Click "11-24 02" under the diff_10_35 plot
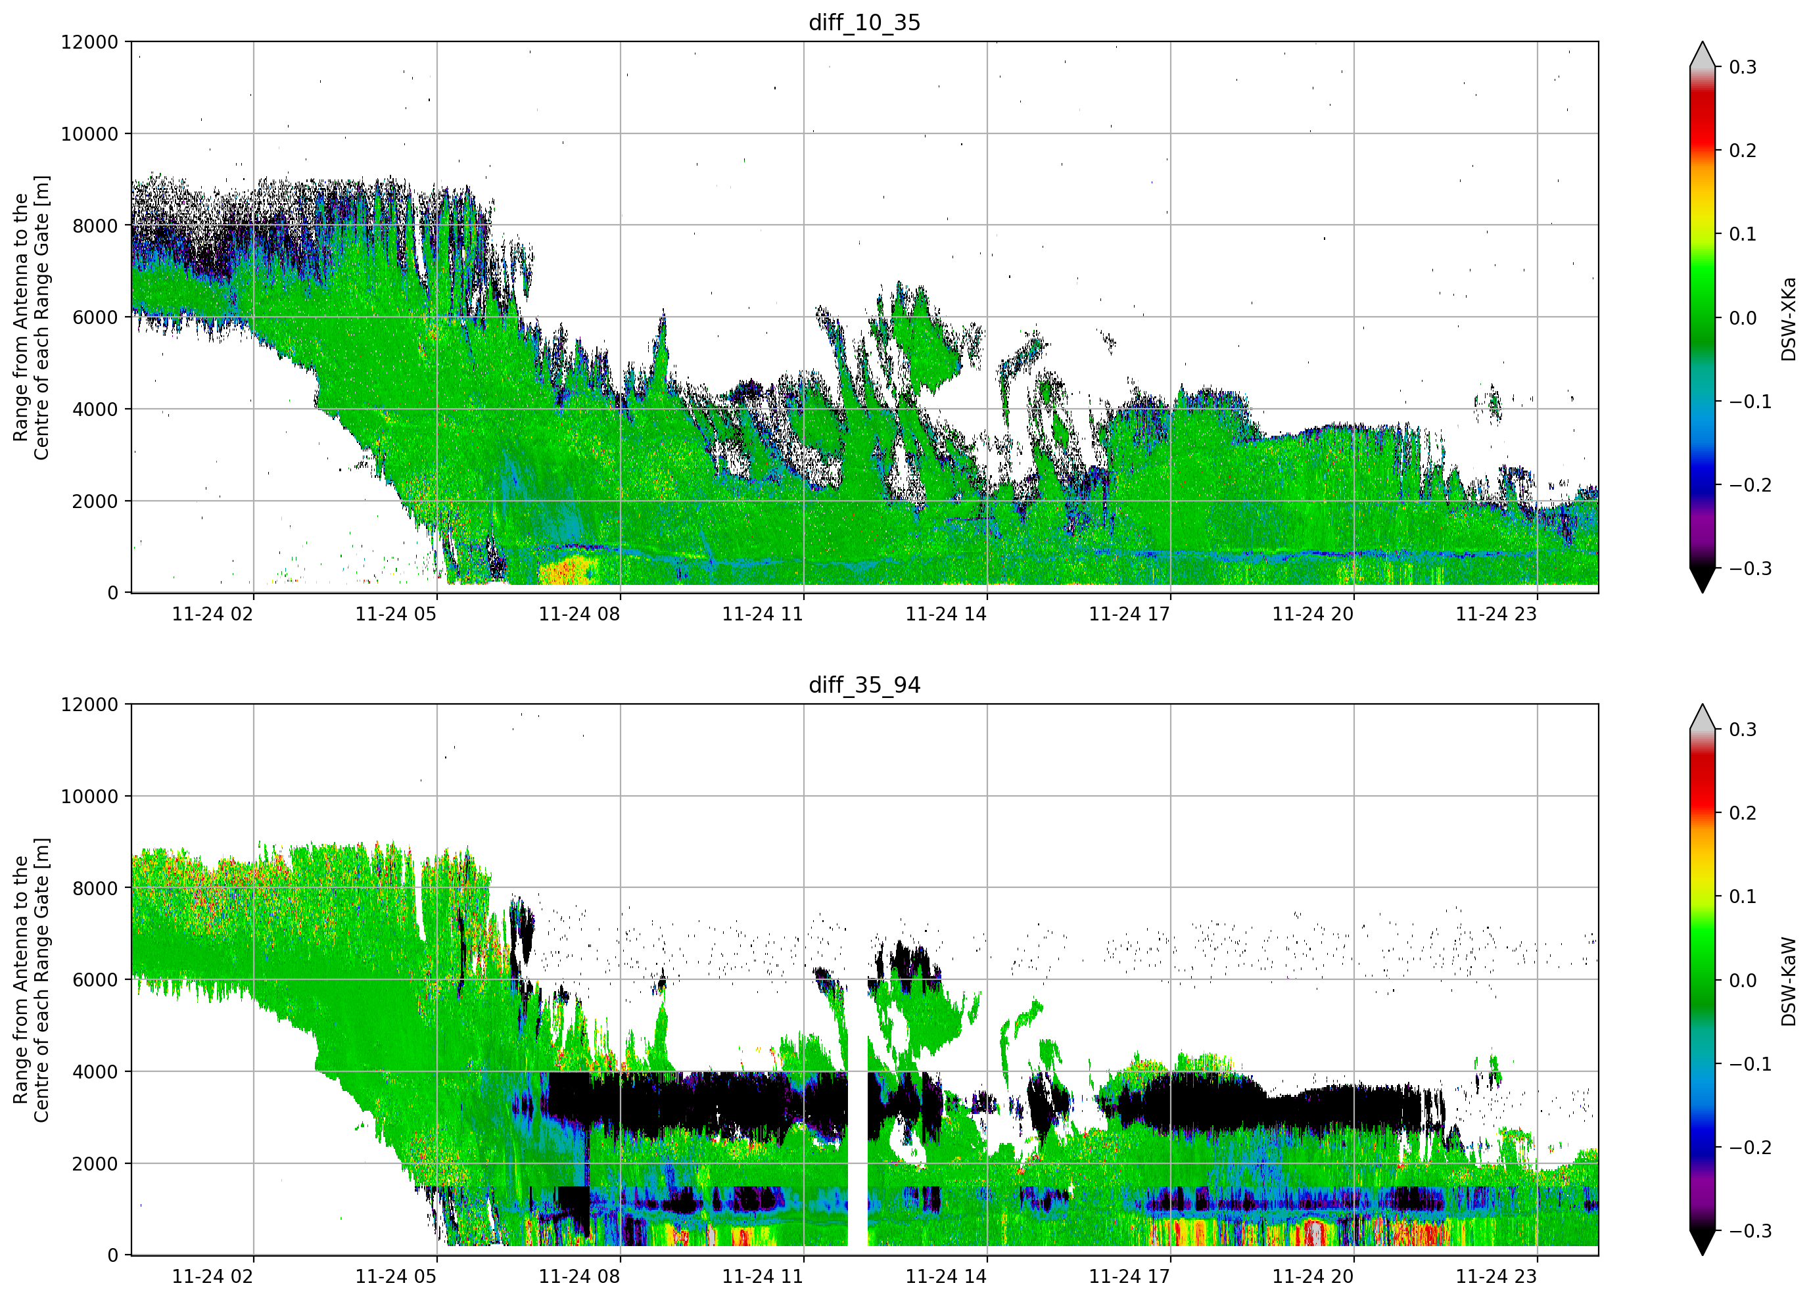Image resolution: width=1811 pixels, height=1300 pixels. click(212, 614)
